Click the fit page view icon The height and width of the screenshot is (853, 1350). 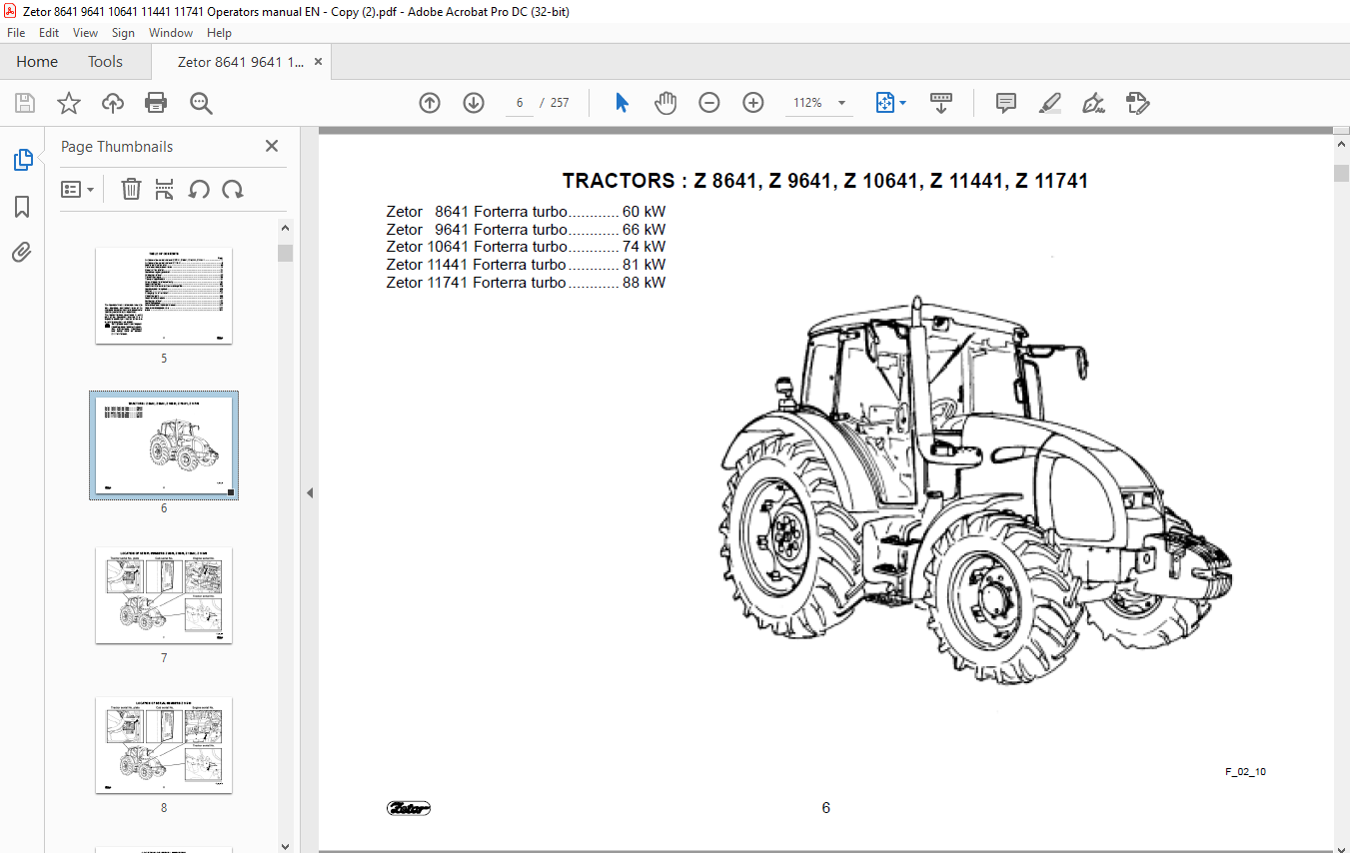click(884, 103)
